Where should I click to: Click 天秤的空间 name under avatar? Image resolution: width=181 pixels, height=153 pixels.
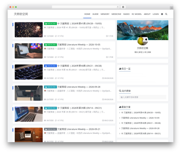click(x=143, y=48)
